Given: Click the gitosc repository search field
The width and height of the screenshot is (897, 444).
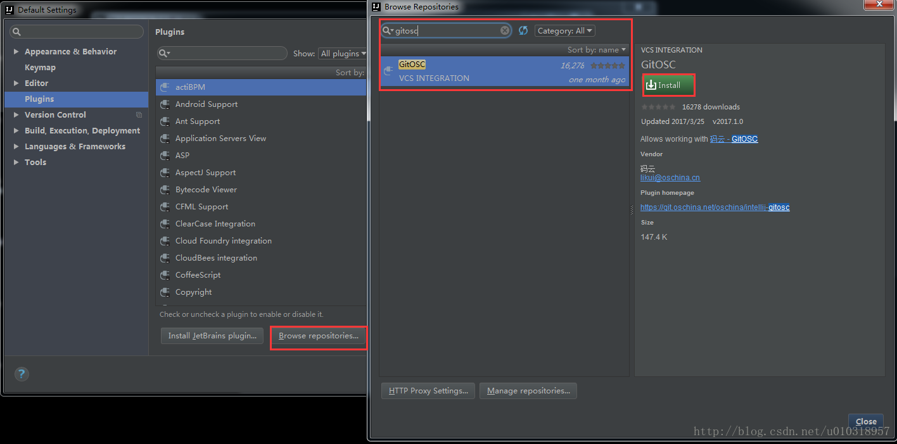Looking at the screenshot, I should click(x=446, y=30).
